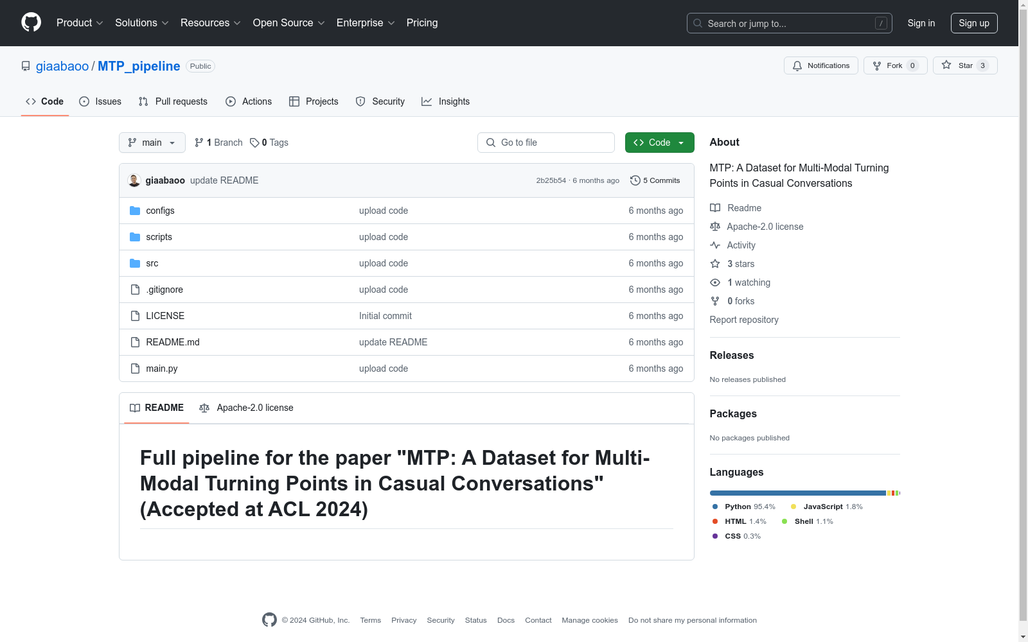Open the Packages section heading
The image size is (1028, 642).
(x=733, y=413)
